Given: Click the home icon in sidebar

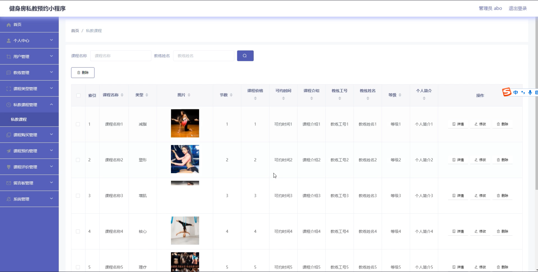Looking at the screenshot, I should (9, 25).
